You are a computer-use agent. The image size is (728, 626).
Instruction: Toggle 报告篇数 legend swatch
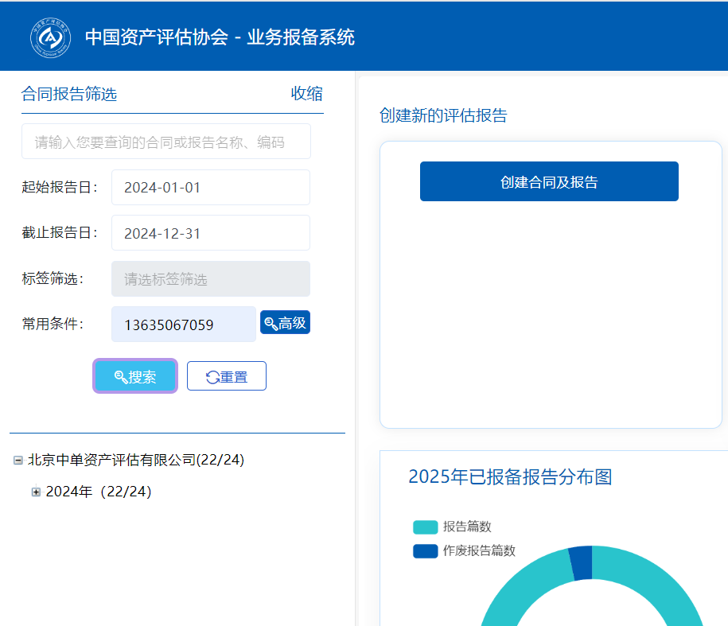[x=425, y=527]
